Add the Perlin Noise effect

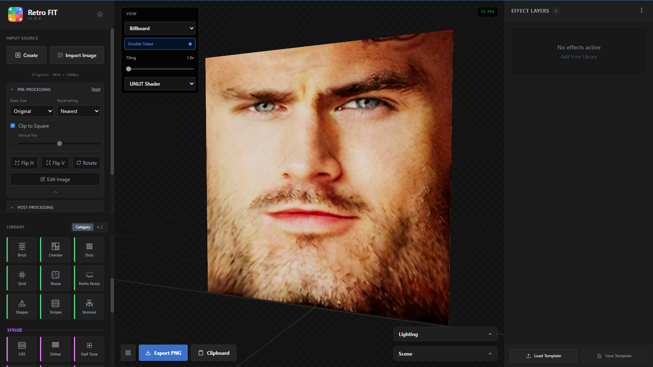coord(89,278)
